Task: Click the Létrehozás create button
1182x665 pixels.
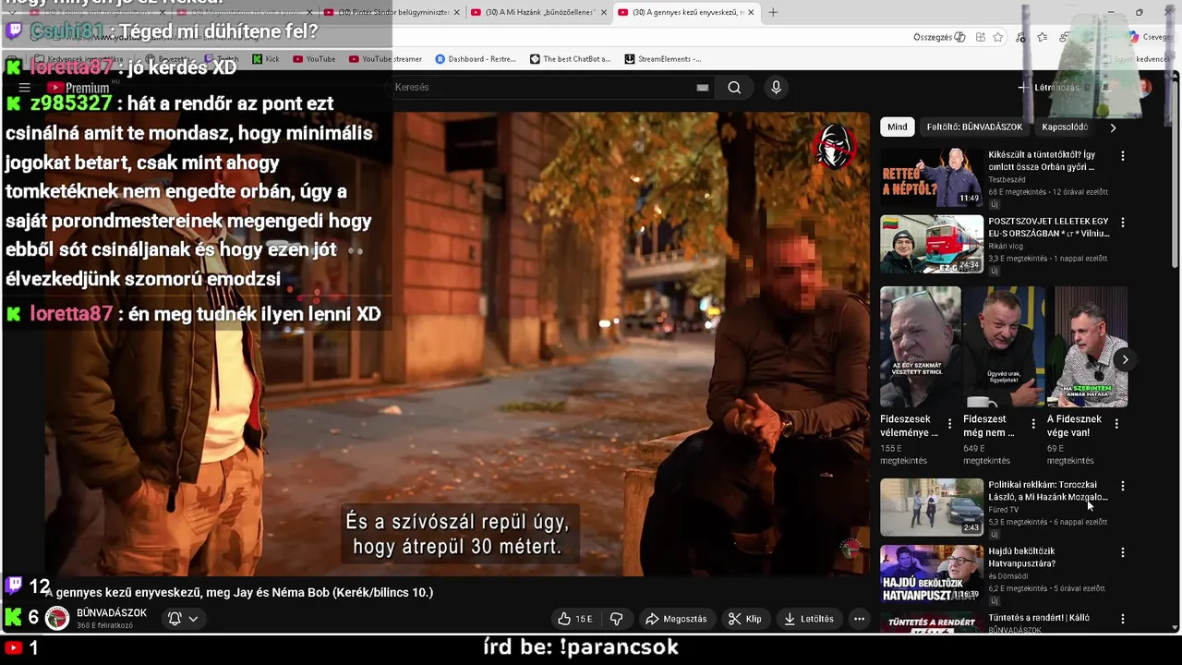Action: (1049, 88)
